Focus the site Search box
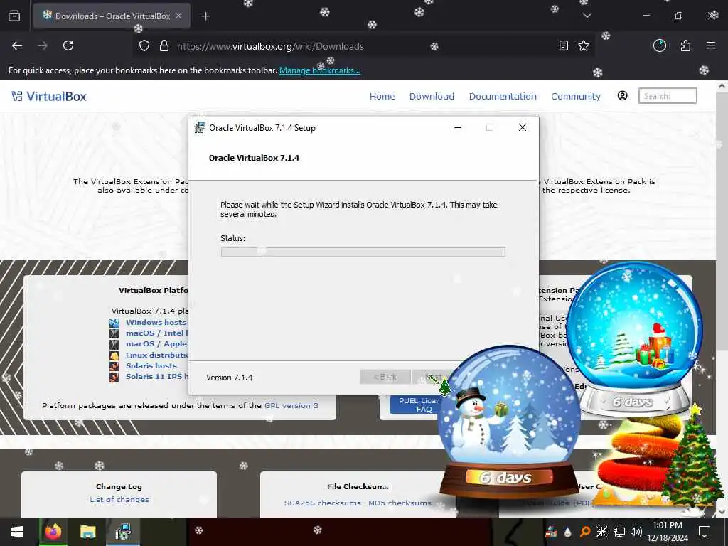 tap(667, 96)
